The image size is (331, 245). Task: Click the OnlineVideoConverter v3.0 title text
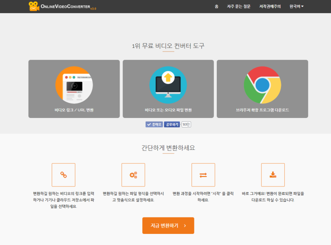(68, 7)
